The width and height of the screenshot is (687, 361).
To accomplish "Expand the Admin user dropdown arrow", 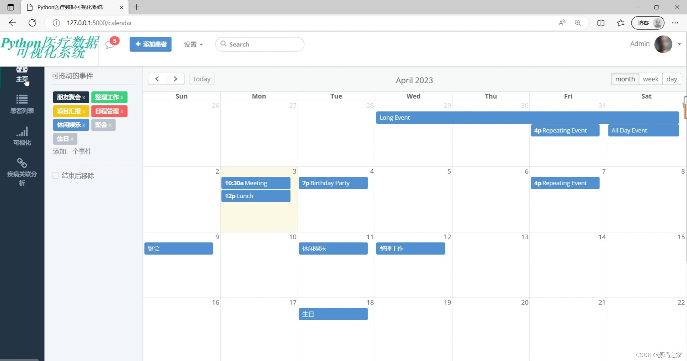I will pyautogui.click(x=679, y=44).
